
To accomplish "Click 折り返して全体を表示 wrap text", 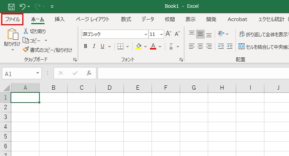I will 264,34.
